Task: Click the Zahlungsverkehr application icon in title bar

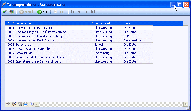Action: click(x=4, y=5)
